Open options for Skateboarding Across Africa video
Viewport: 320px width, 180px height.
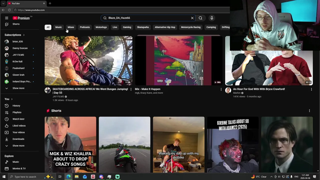131,89
